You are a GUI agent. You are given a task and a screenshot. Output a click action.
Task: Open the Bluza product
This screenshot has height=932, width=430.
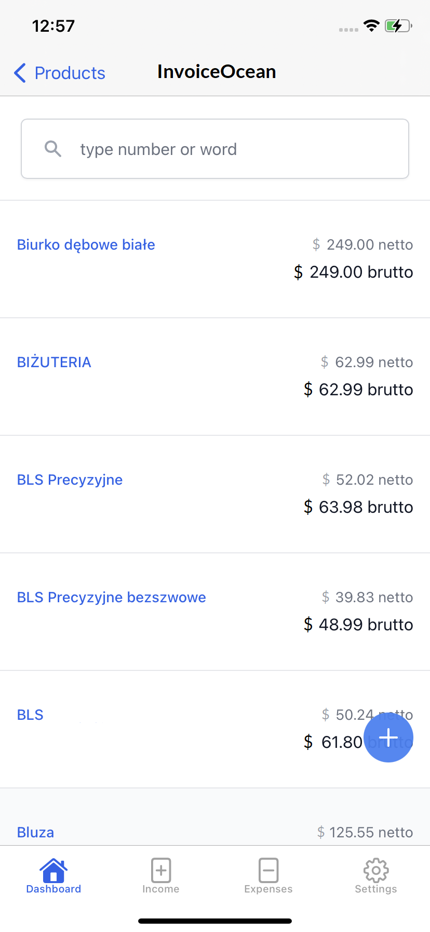click(35, 832)
